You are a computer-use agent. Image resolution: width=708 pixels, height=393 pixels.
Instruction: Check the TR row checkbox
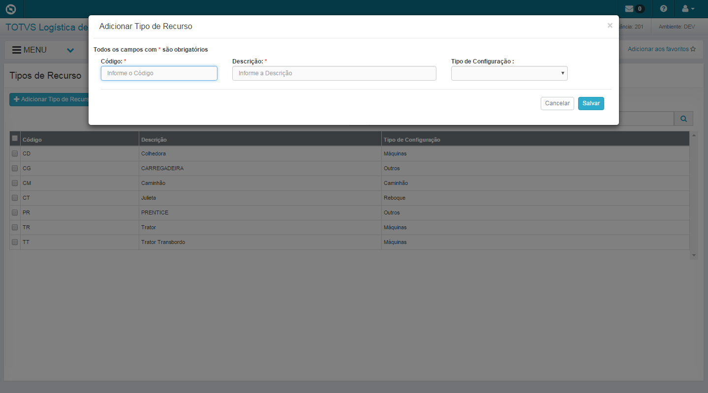15,227
